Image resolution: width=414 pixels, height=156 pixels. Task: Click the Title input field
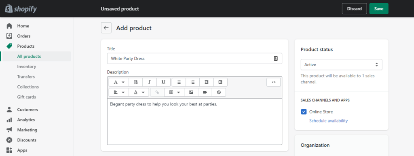194,59
